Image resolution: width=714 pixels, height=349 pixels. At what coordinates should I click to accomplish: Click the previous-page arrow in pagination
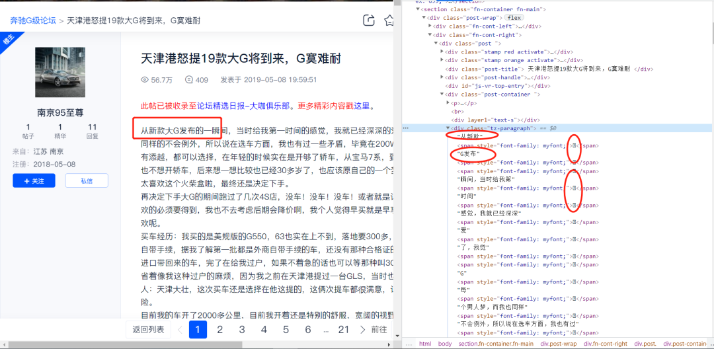180,329
